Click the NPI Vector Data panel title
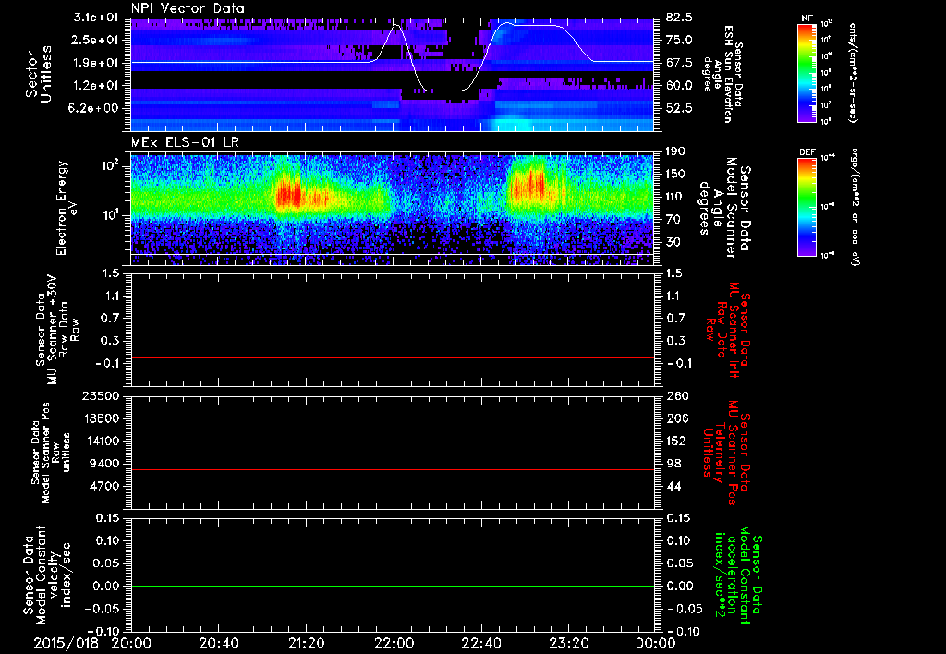 click(188, 8)
